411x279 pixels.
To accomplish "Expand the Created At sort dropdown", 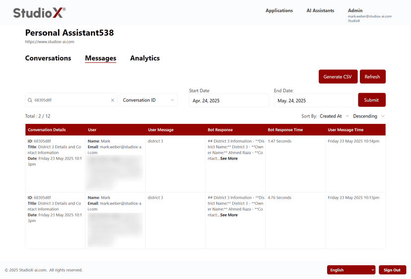I will coord(335,116).
